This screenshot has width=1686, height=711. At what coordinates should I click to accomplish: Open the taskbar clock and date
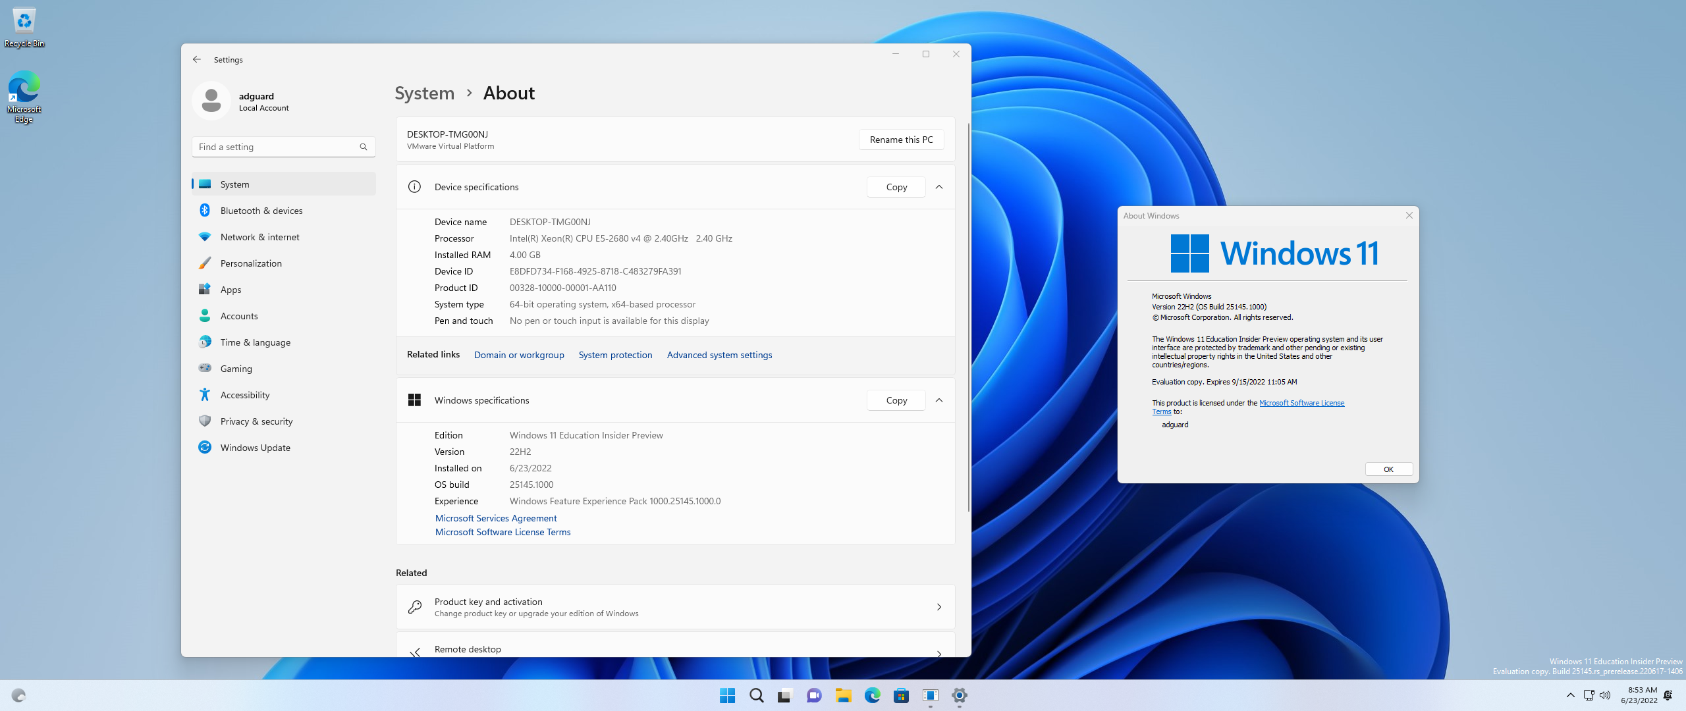point(1639,695)
